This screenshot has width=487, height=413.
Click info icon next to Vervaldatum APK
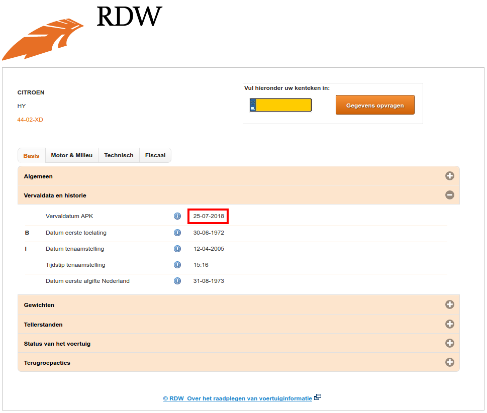point(177,216)
